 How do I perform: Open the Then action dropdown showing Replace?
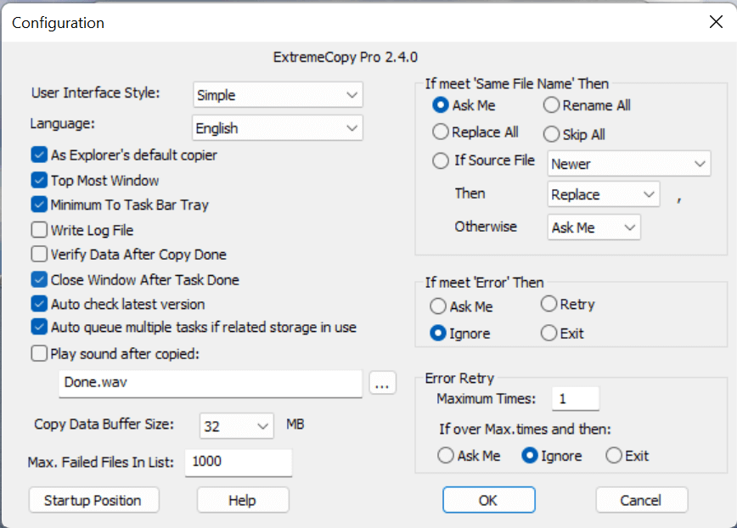click(604, 194)
